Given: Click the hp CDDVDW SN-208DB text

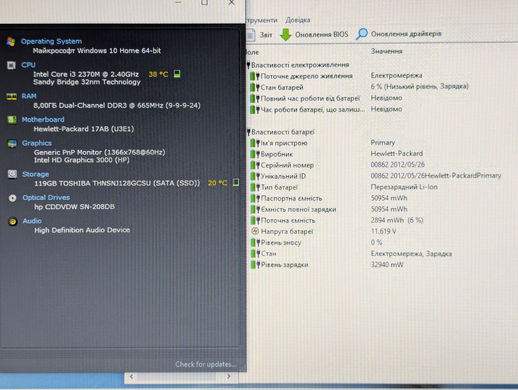Looking at the screenshot, I should click(74, 207).
